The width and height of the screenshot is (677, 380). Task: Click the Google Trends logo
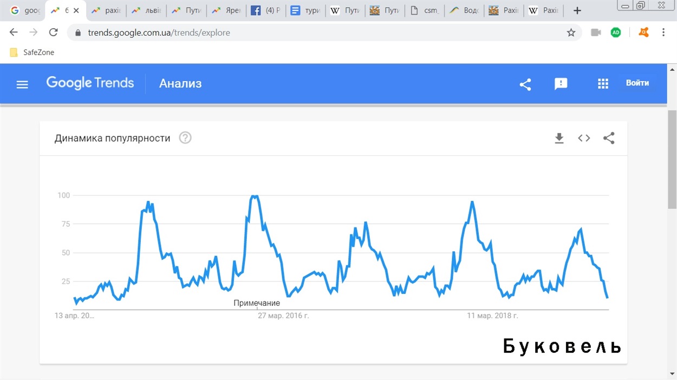[90, 83]
